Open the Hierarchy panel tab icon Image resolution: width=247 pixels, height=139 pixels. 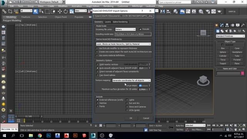(227, 25)
